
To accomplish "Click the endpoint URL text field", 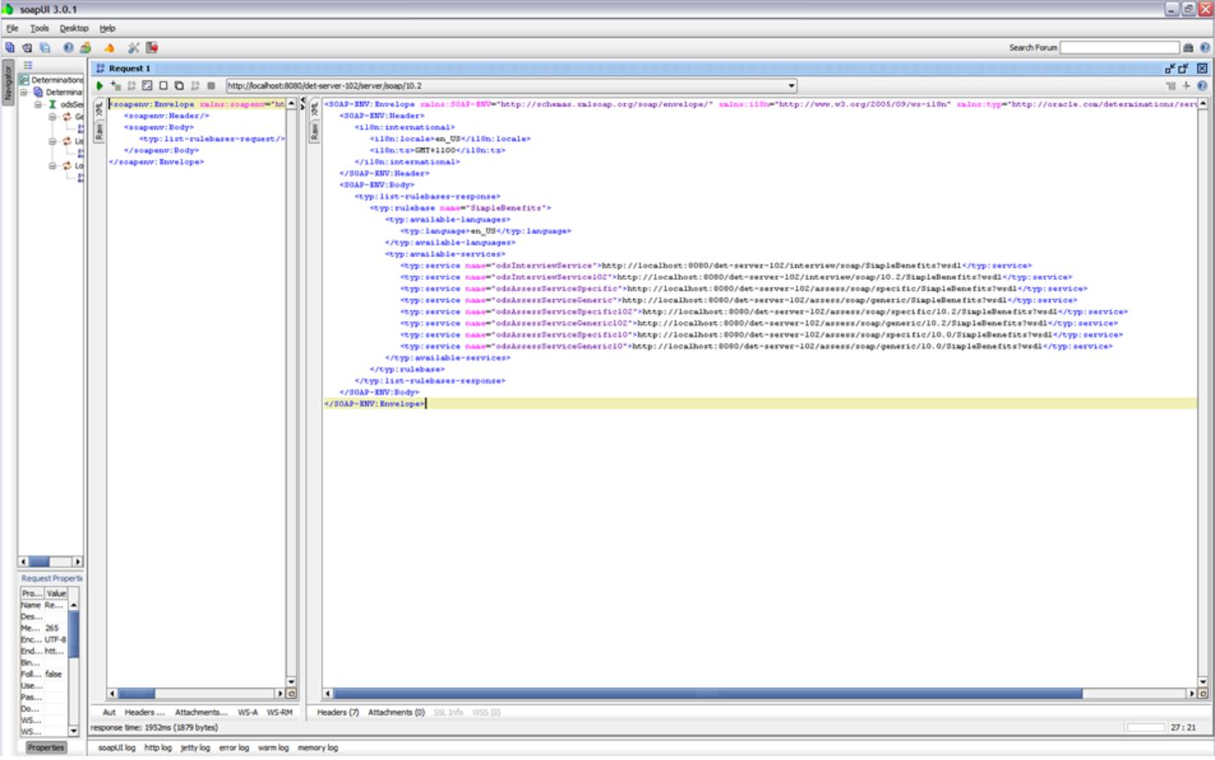I will click(506, 86).
